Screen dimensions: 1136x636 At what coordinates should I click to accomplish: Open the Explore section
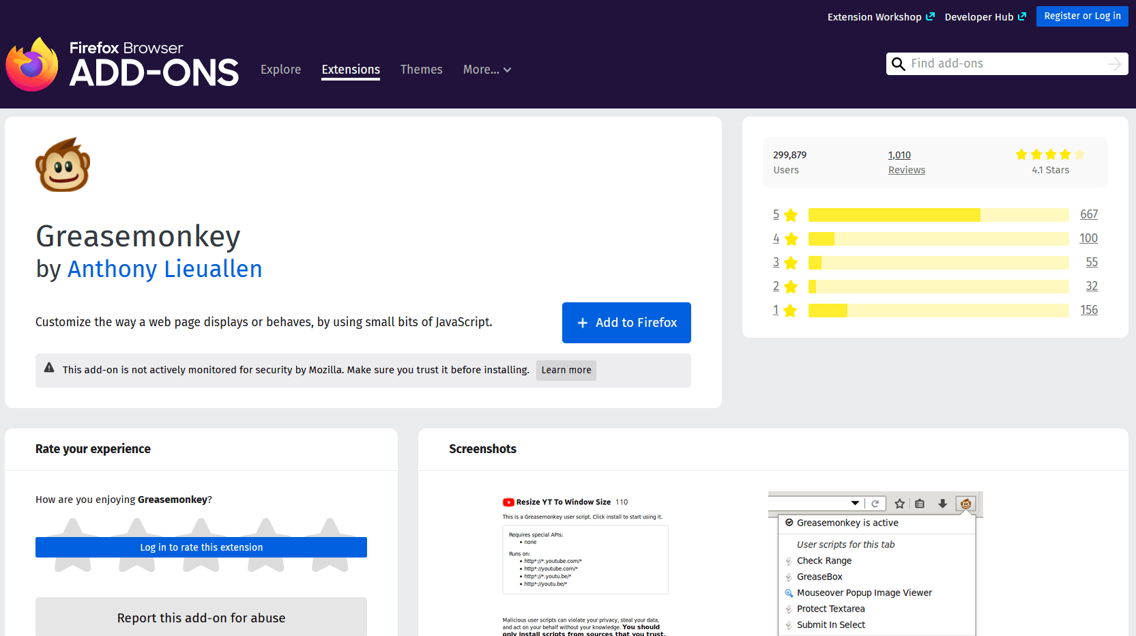[280, 70]
